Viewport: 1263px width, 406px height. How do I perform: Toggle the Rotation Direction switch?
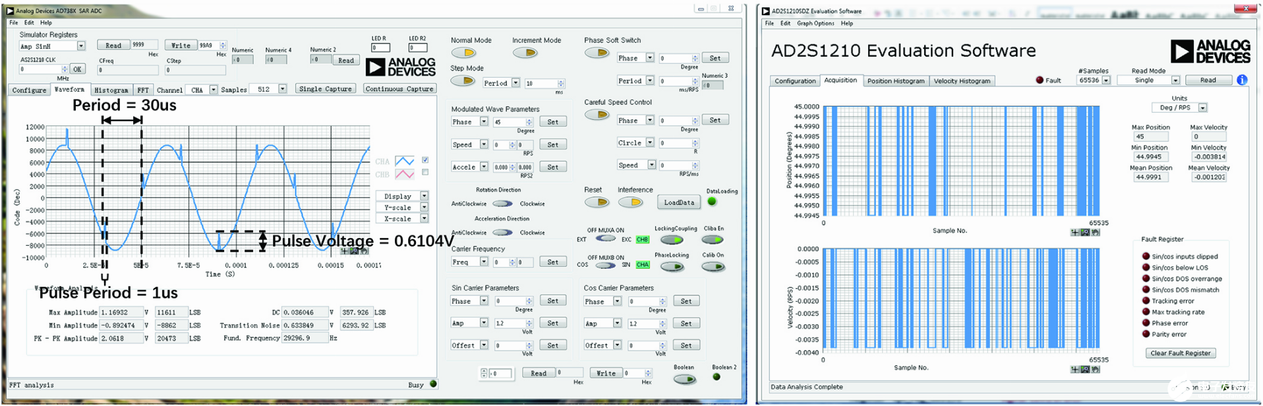tap(502, 204)
